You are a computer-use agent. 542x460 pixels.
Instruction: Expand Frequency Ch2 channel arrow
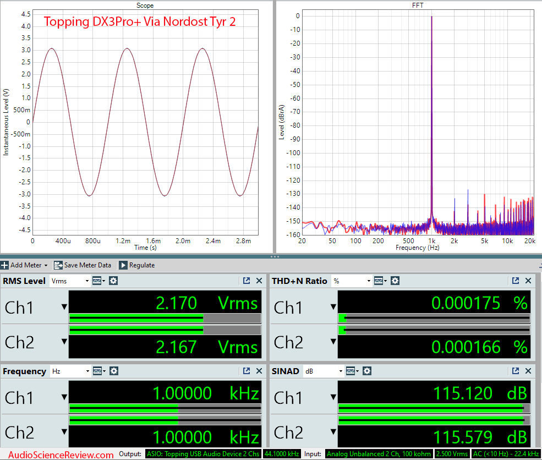tap(64, 431)
